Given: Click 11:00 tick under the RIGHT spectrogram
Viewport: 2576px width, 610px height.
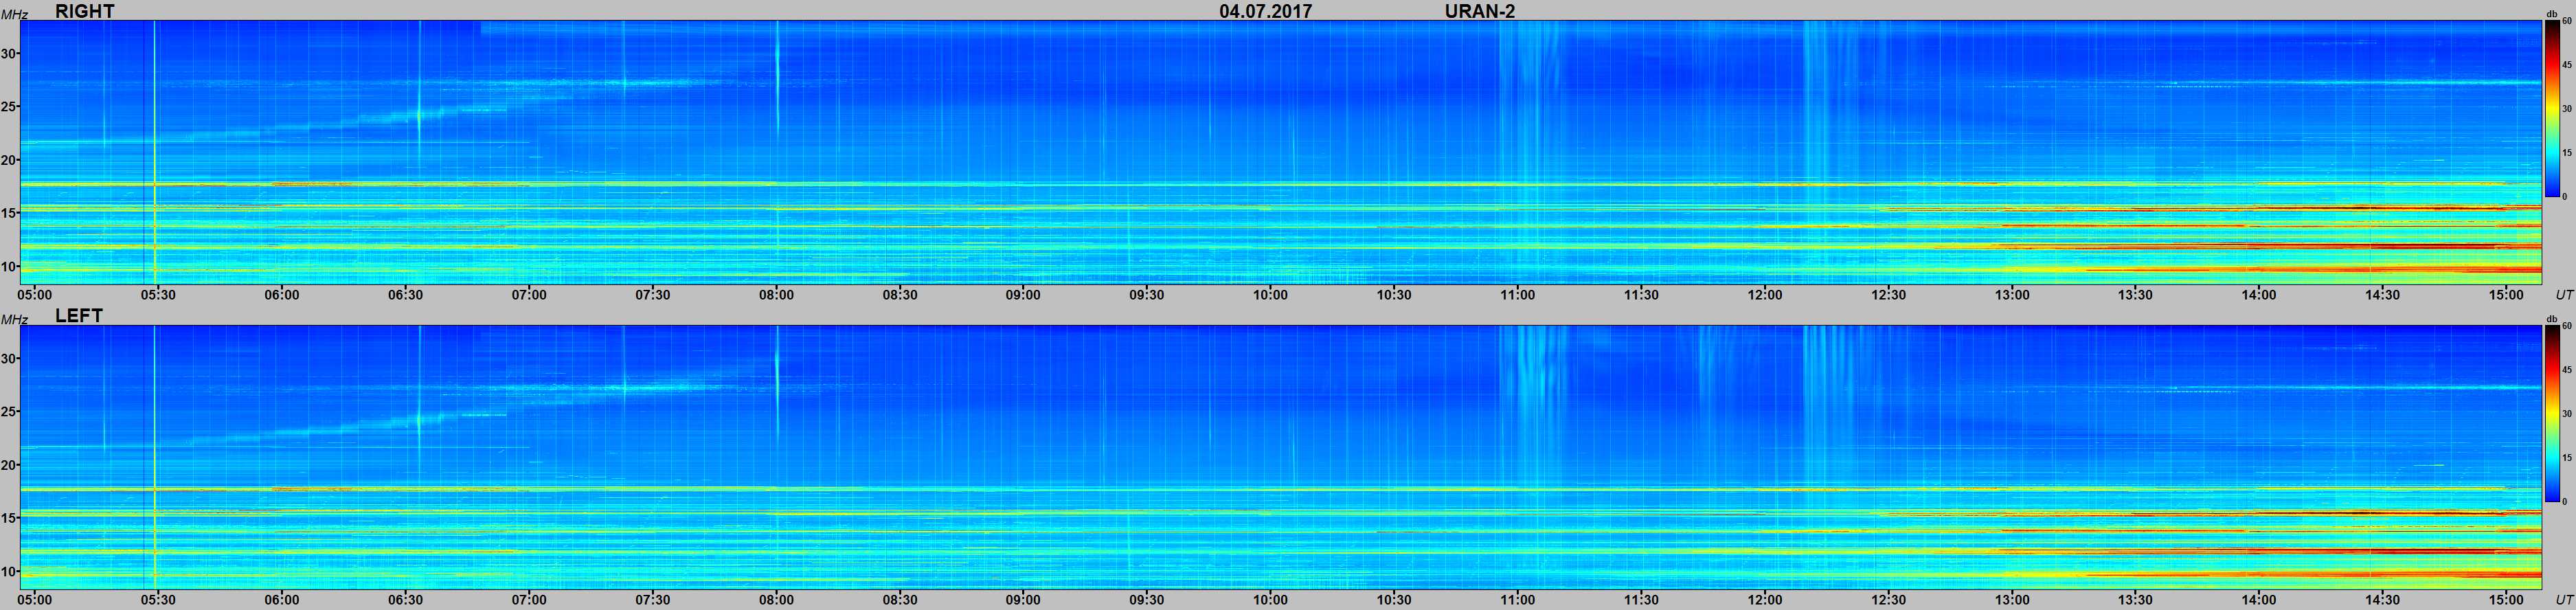Looking at the screenshot, I should tap(1517, 294).
